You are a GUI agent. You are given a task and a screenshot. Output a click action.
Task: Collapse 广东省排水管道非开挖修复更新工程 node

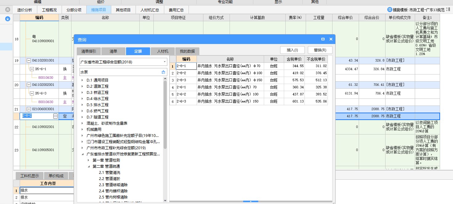point(82,154)
